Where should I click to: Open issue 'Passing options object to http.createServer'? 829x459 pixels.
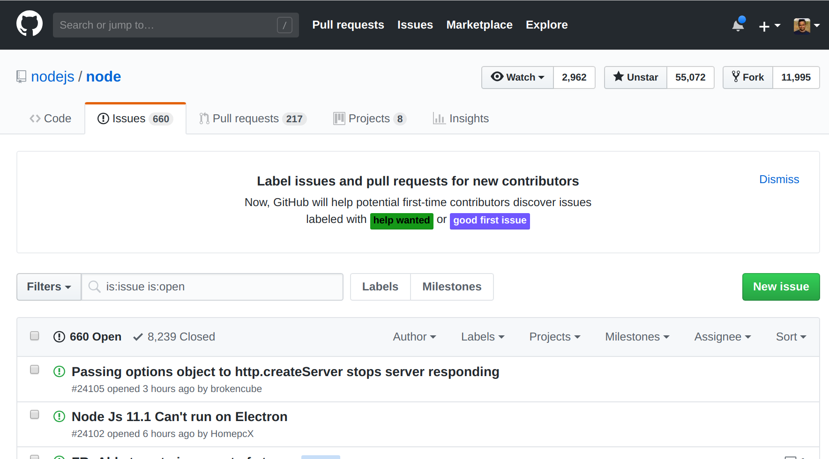[285, 372]
